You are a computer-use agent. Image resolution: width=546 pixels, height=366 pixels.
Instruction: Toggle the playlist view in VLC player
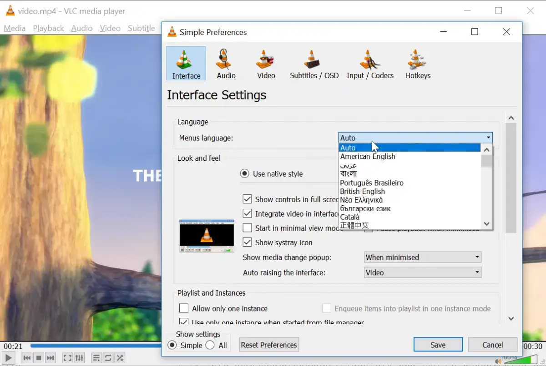click(96, 358)
